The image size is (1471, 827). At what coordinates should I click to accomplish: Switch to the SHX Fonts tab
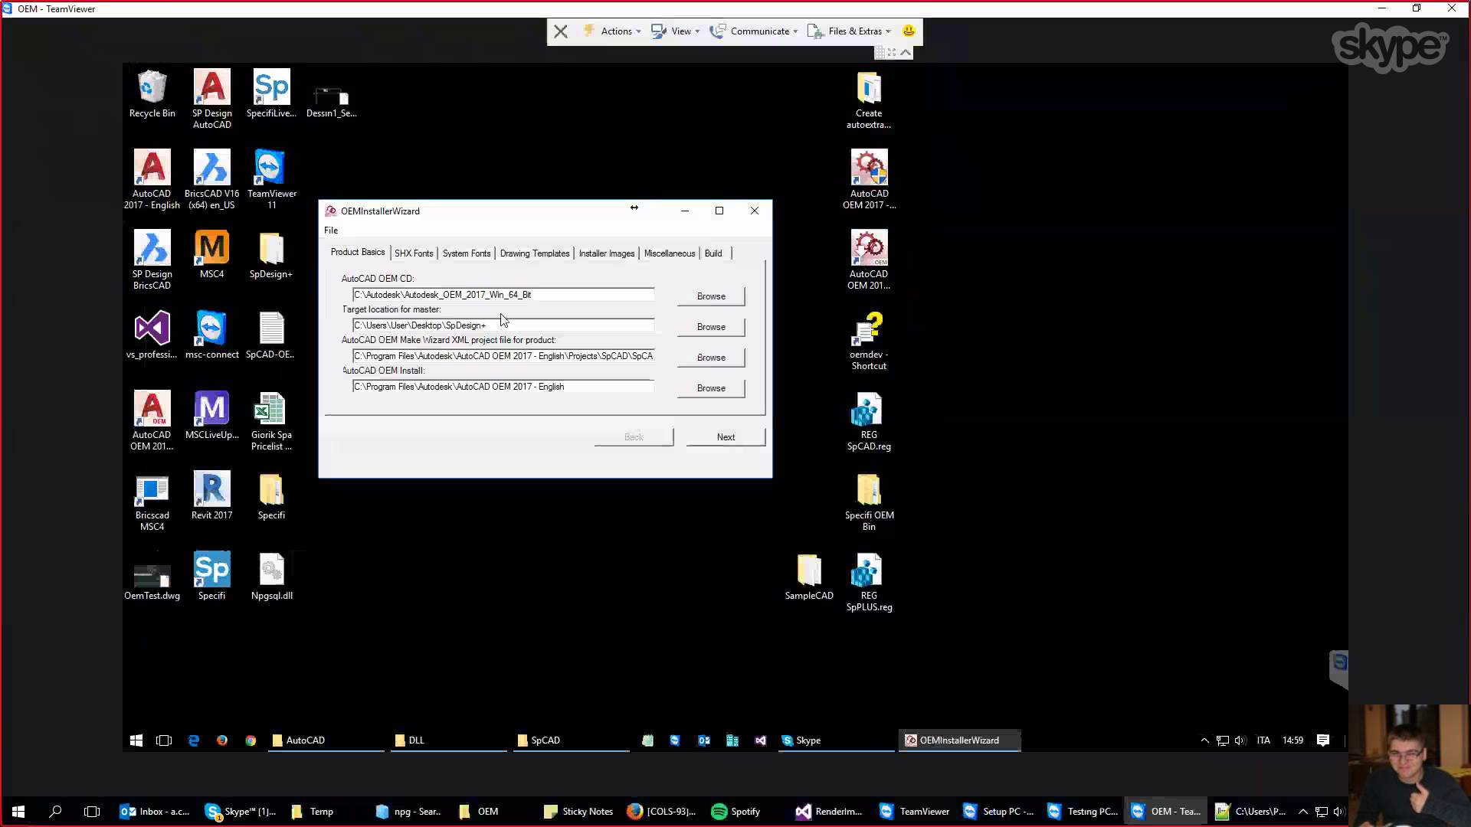coord(414,253)
